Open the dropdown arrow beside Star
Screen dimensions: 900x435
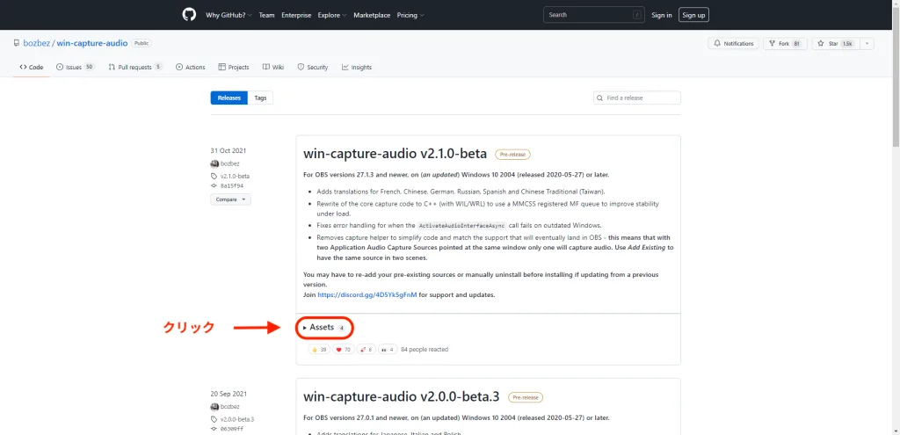(866, 44)
